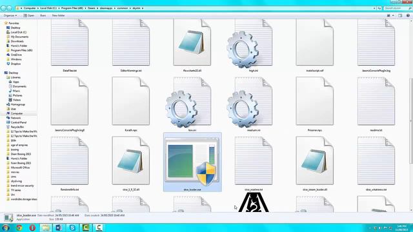Viewport: 413px width, 232px height.
Task: Open the Help button in toolbar
Action: tap(408, 15)
